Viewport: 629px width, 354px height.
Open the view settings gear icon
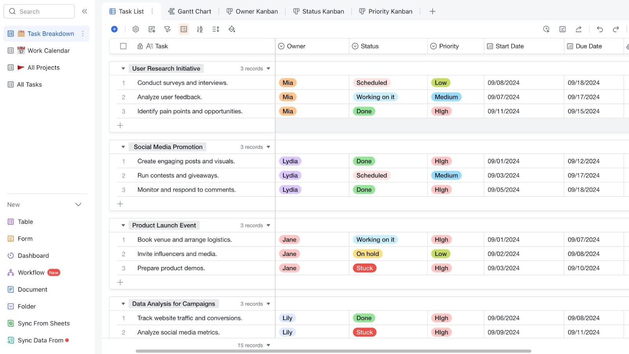click(136, 29)
